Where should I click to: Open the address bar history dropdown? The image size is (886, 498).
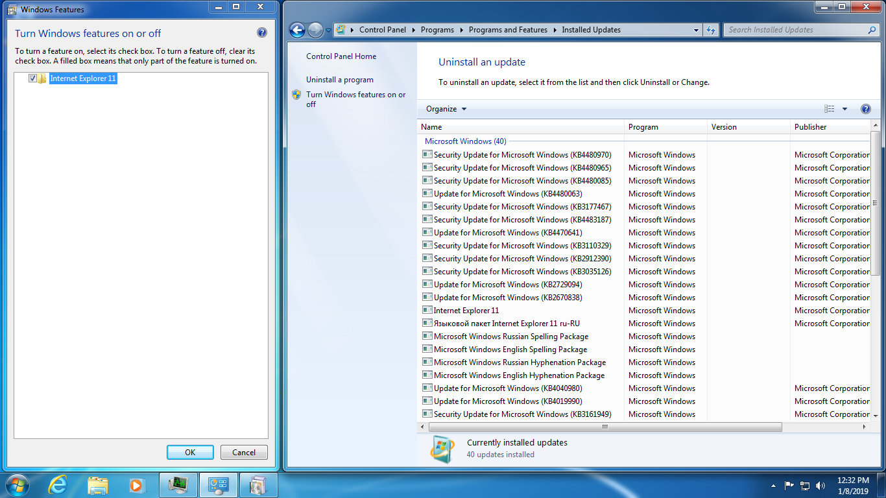point(696,30)
